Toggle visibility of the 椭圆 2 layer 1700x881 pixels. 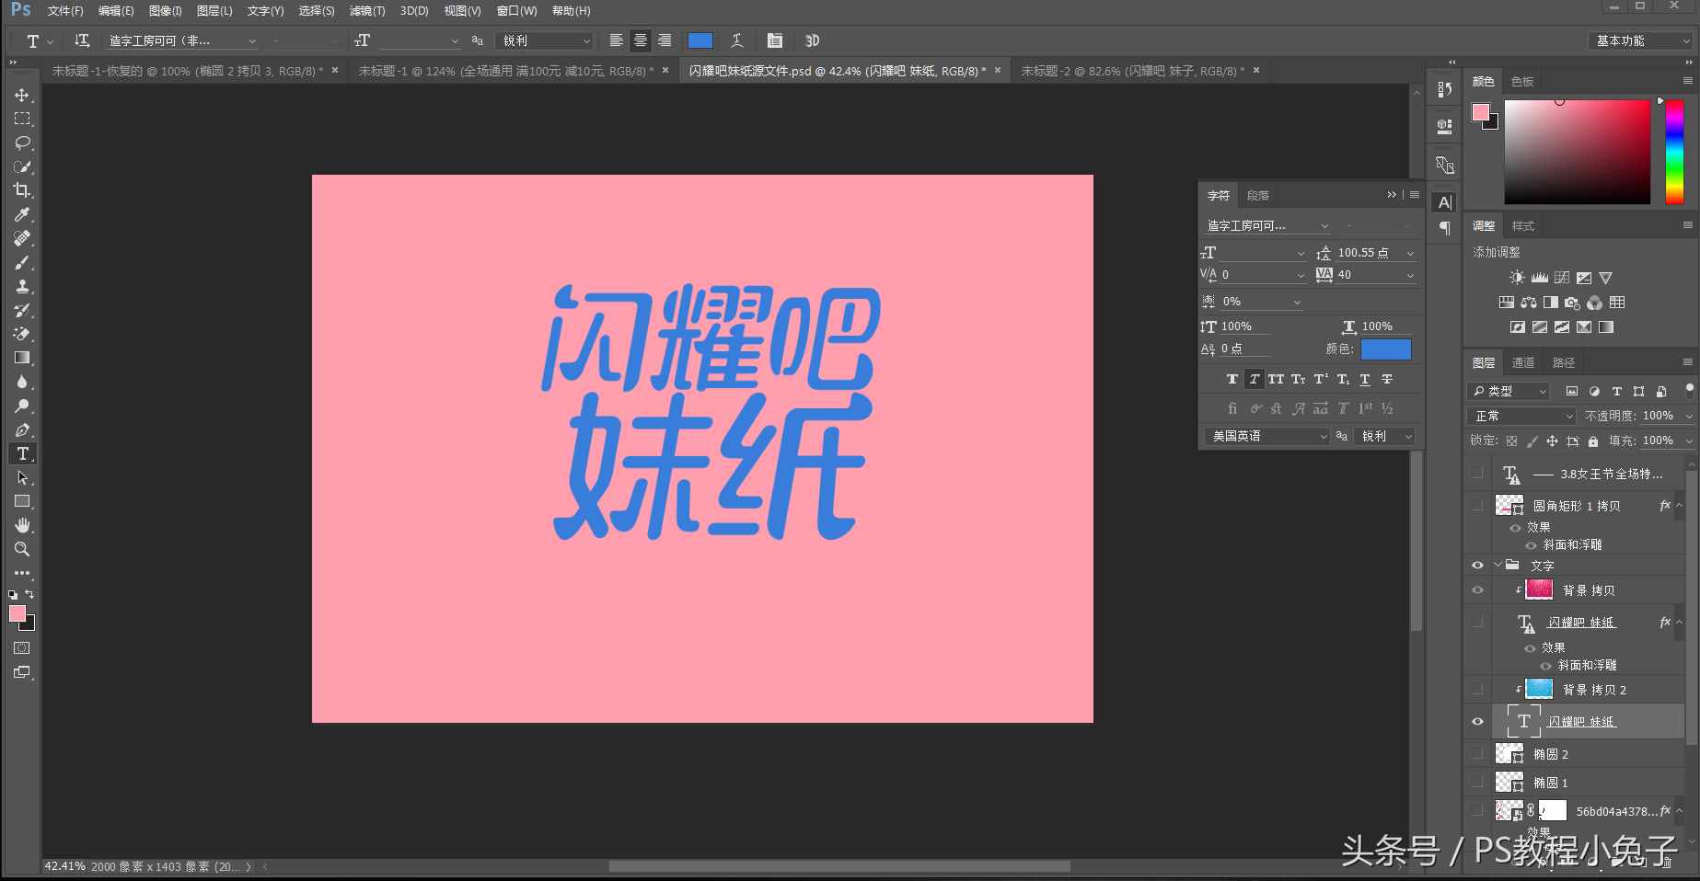tap(1478, 753)
